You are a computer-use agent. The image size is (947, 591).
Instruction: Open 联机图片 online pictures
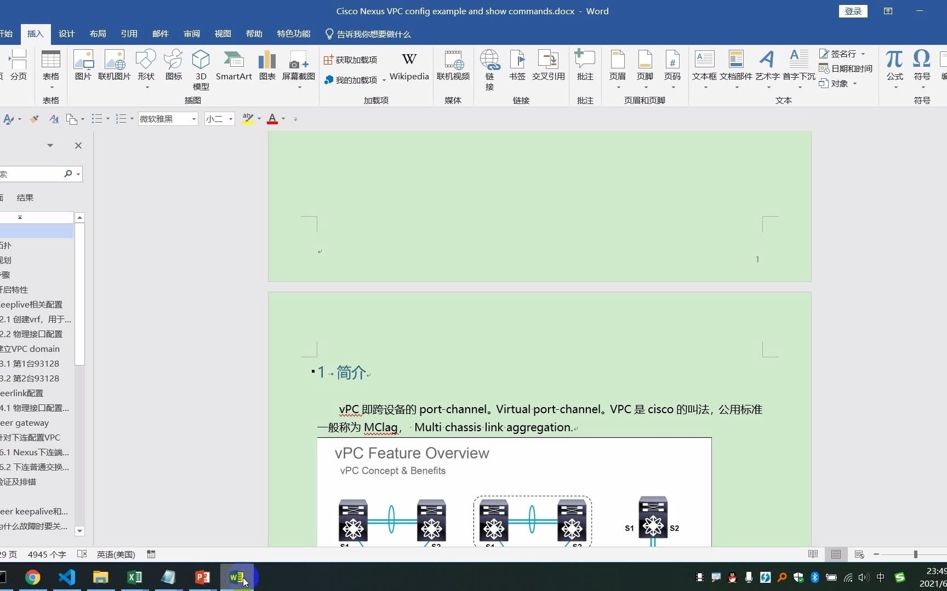[x=114, y=66]
